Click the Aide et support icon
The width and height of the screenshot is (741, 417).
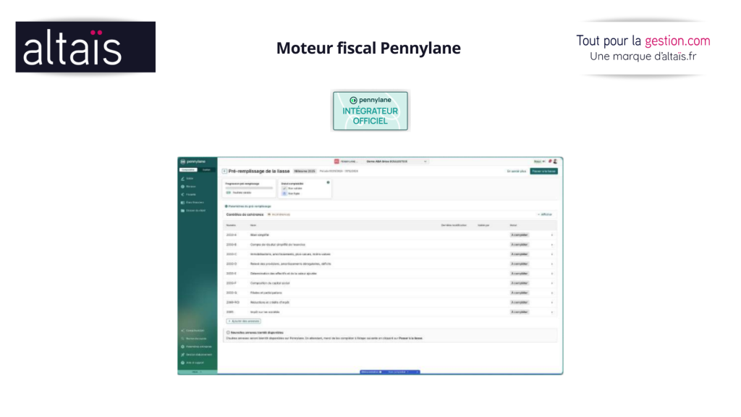tap(182, 362)
